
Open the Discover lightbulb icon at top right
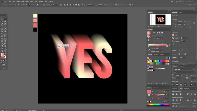click(180, 2)
